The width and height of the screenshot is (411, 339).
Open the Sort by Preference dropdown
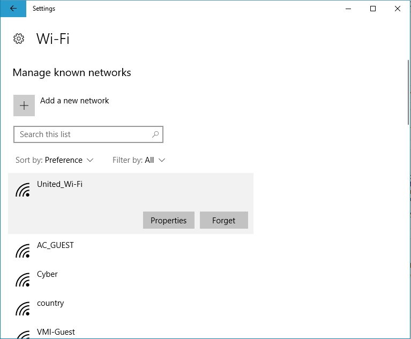click(55, 160)
